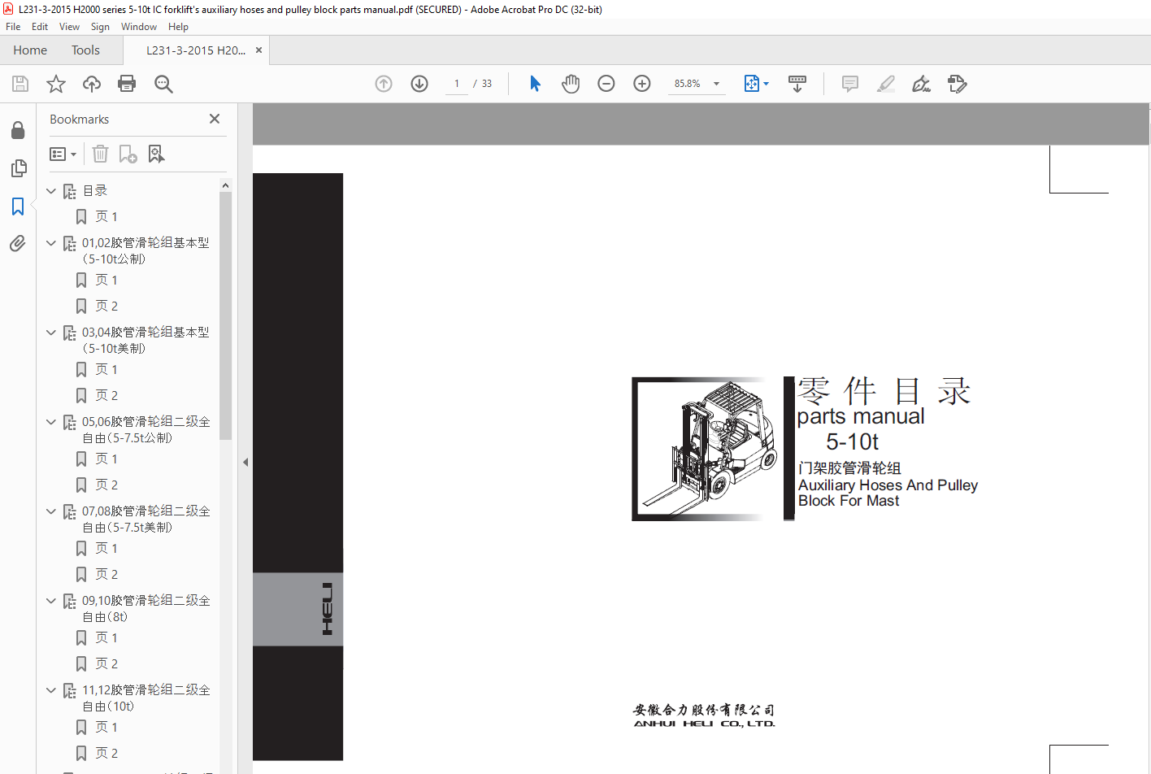Close the Bookmarks panel
1151x774 pixels.
[215, 119]
